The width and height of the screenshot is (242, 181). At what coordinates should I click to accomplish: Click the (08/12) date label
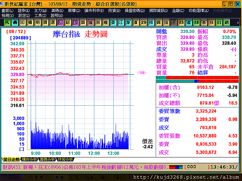(16, 31)
